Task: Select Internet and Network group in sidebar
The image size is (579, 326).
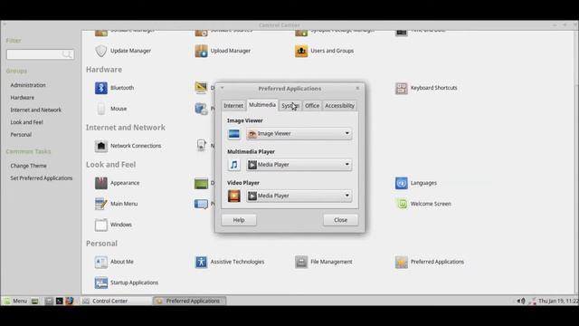Action: [x=36, y=110]
